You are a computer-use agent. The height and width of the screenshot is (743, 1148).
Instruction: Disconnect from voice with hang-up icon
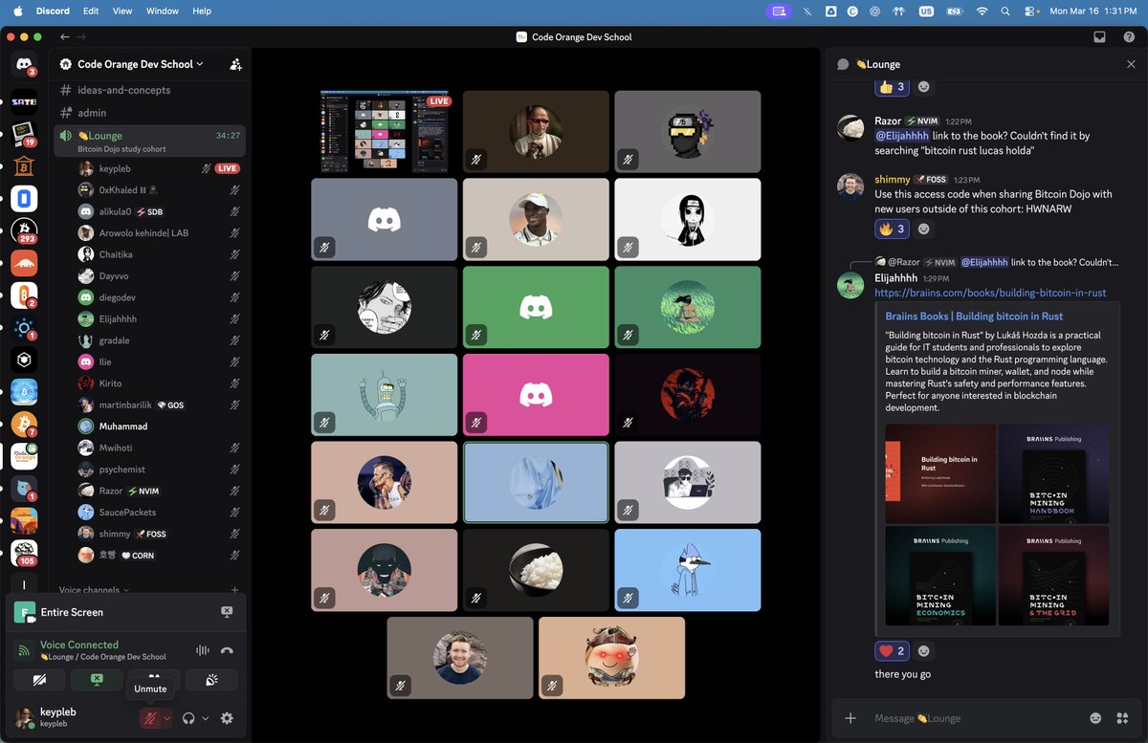(227, 650)
